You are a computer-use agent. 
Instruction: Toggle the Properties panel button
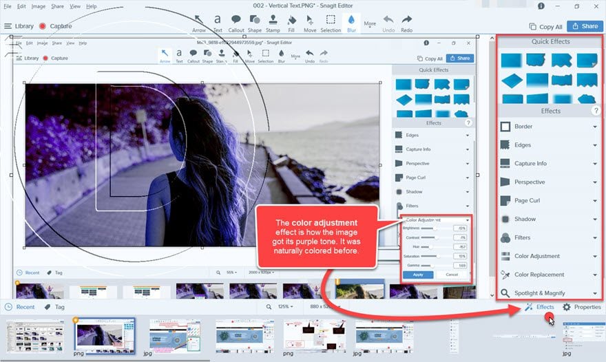[582, 307]
